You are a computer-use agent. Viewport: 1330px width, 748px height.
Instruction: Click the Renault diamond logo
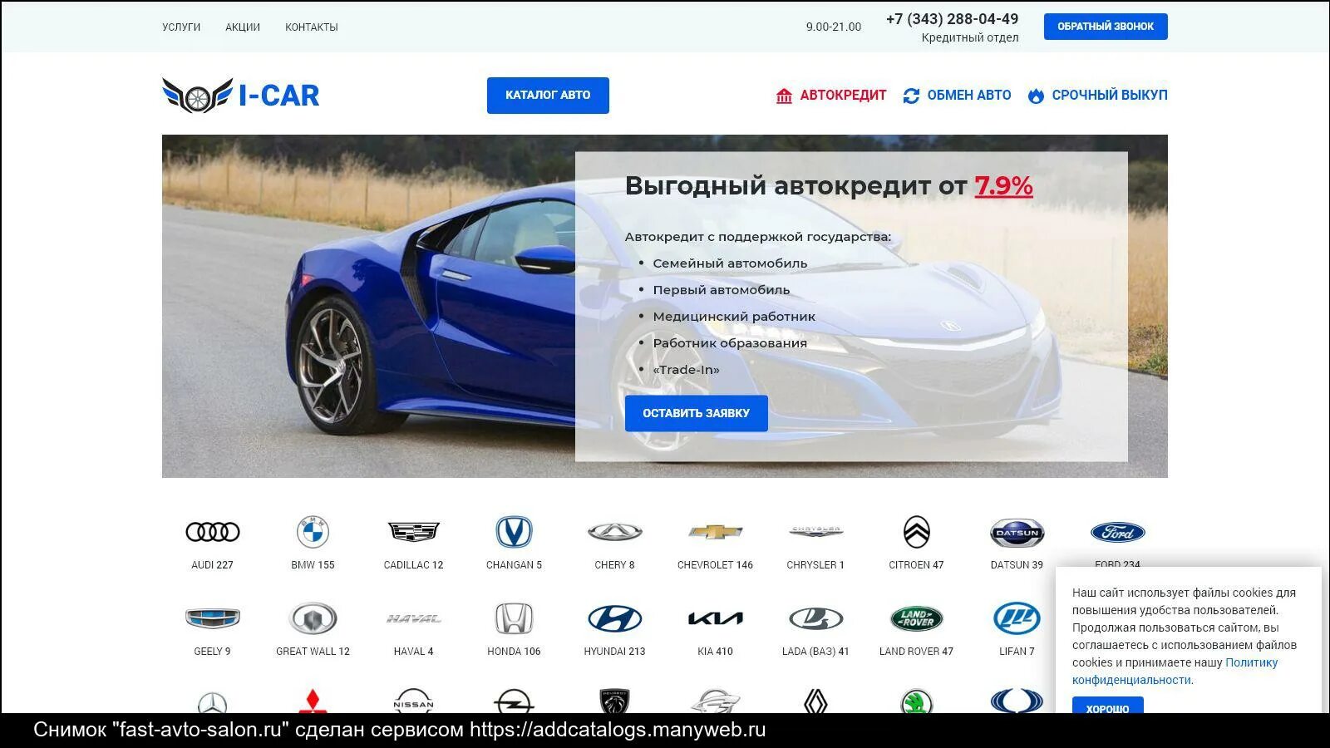815,701
